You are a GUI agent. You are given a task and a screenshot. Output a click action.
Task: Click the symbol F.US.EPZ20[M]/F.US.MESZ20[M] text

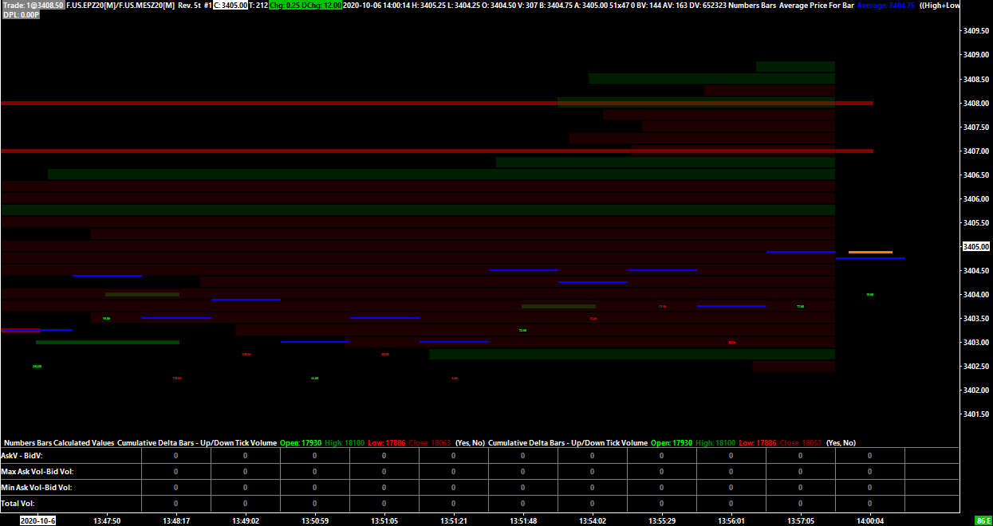[120, 5]
